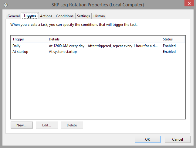This screenshot has height=148, width=196.
Task: Open the Actions tab
Action: point(46,16)
